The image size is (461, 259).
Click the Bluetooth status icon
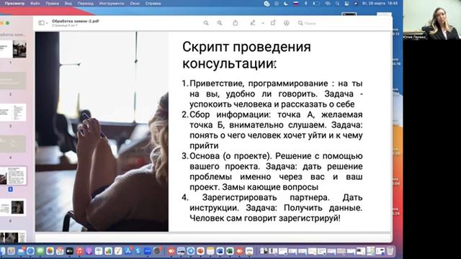click(305, 4)
